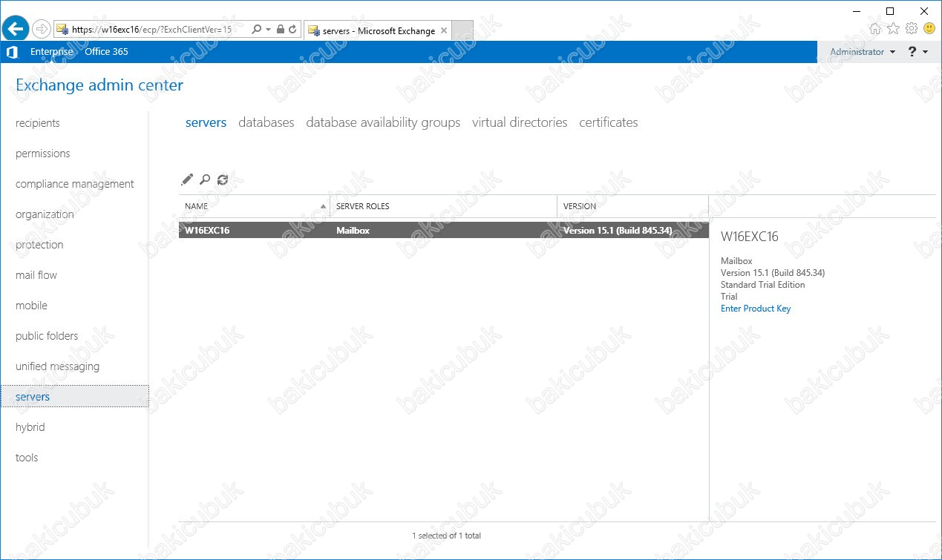942x560 pixels.
Task: Open unified messaging in left navigation
Action: (x=57, y=366)
